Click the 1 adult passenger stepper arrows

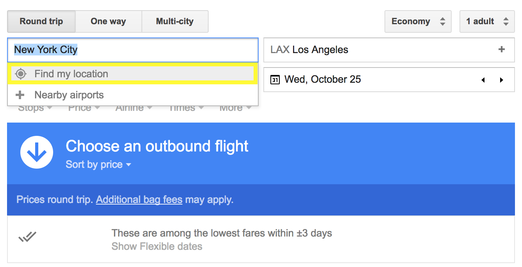pyautogui.click(x=506, y=21)
